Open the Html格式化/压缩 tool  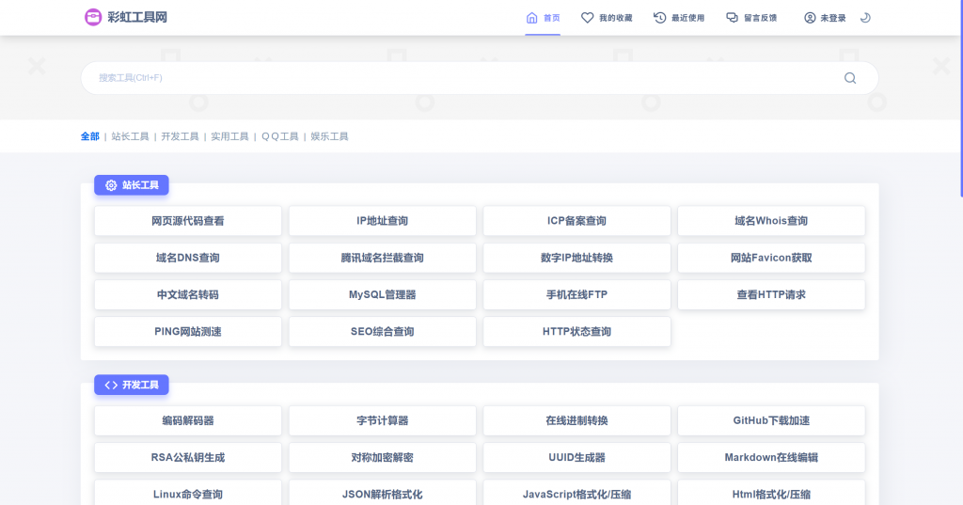click(771, 494)
